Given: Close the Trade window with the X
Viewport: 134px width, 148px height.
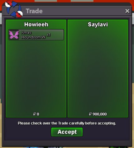Looking at the screenshot, I should click(127, 11).
